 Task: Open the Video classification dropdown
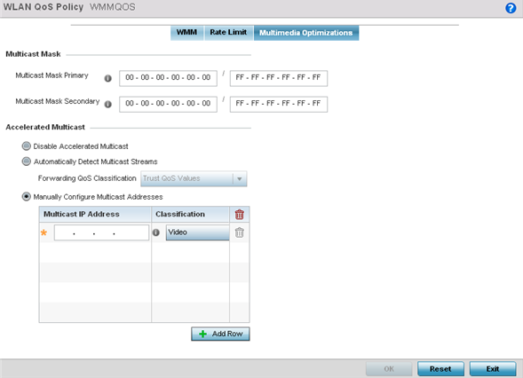(x=197, y=232)
